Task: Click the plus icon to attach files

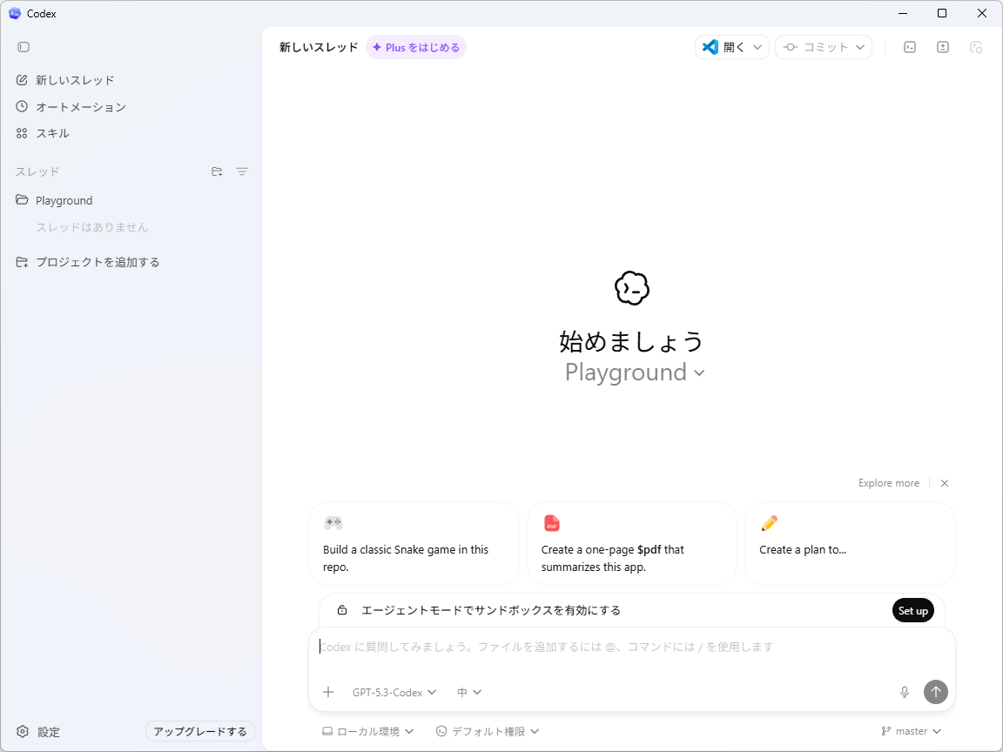Action: click(x=328, y=692)
